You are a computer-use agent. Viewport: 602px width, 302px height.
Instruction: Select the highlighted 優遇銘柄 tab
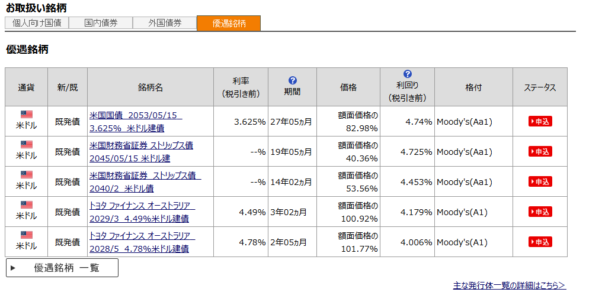[x=229, y=23]
